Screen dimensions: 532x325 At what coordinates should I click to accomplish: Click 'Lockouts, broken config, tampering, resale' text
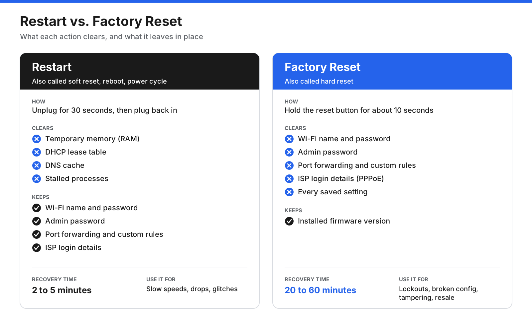(439, 293)
